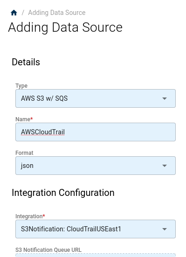
Task: Click the Adding Data Source page heading
Action: coord(65,28)
